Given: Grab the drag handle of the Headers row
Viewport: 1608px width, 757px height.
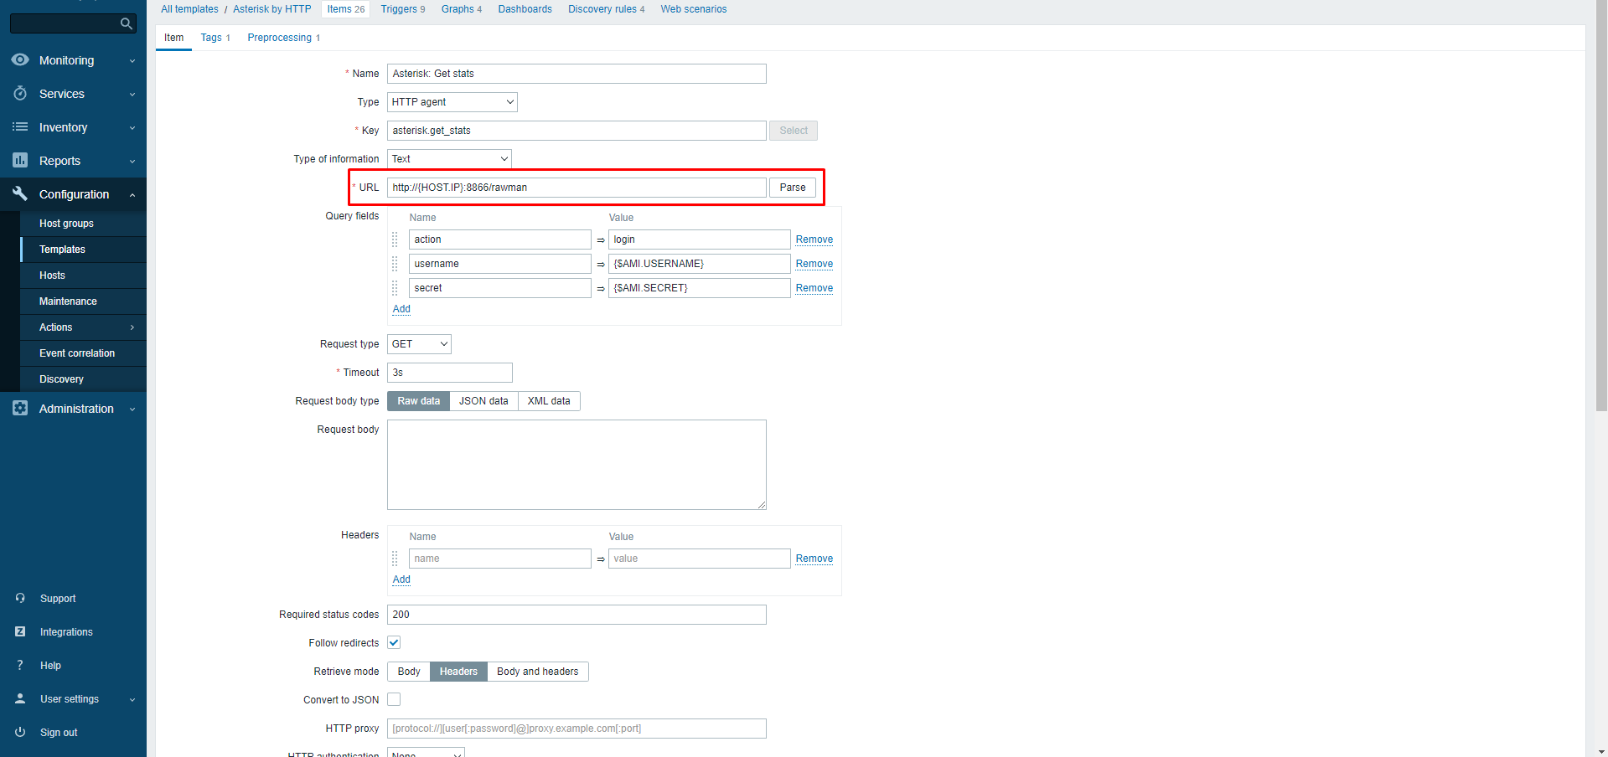Looking at the screenshot, I should click(395, 559).
